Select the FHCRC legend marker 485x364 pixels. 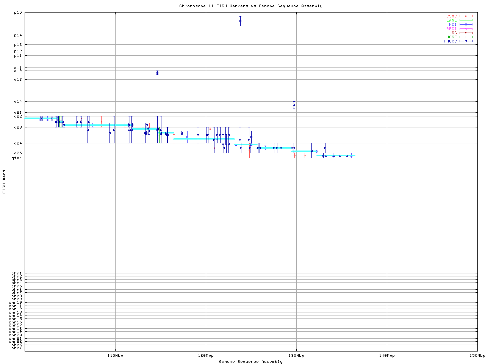[466, 41]
